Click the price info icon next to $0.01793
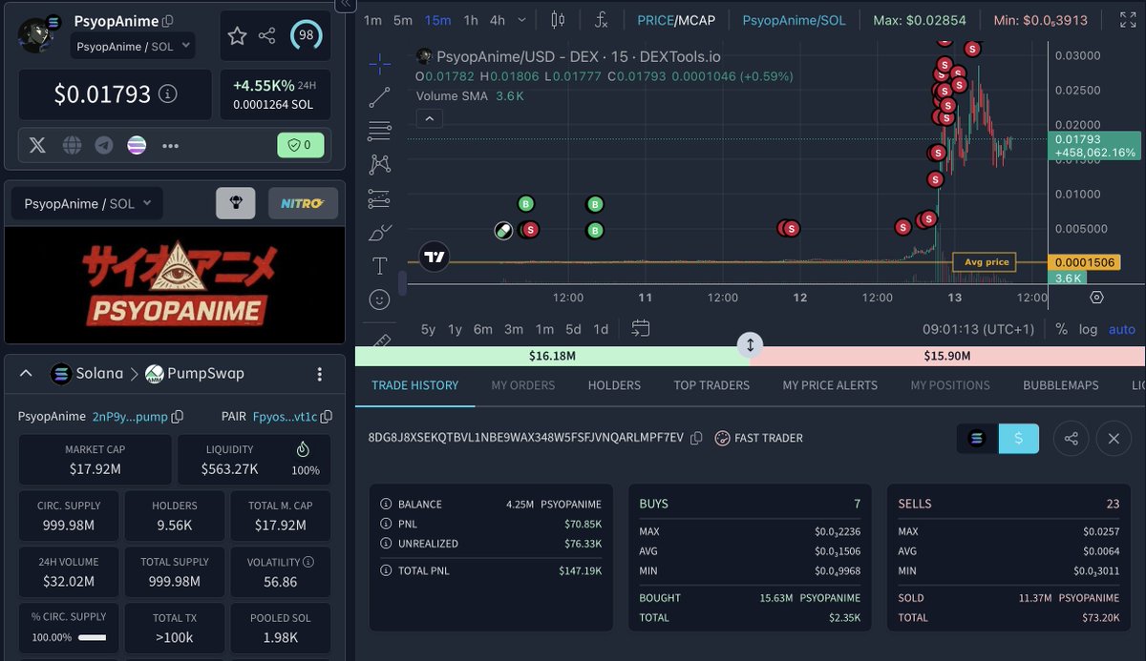Viewport: 1146px width, 661px height. (168, 93)
